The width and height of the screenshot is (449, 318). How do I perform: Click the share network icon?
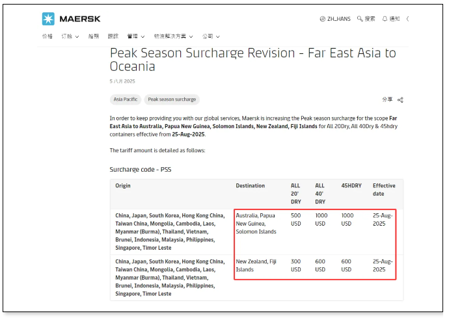400,100
